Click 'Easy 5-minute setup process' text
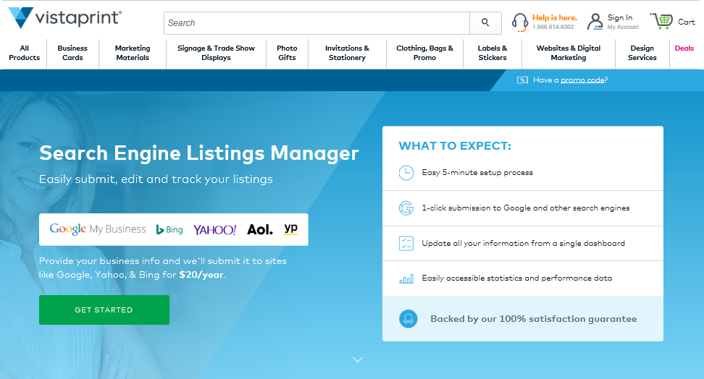 477,173
